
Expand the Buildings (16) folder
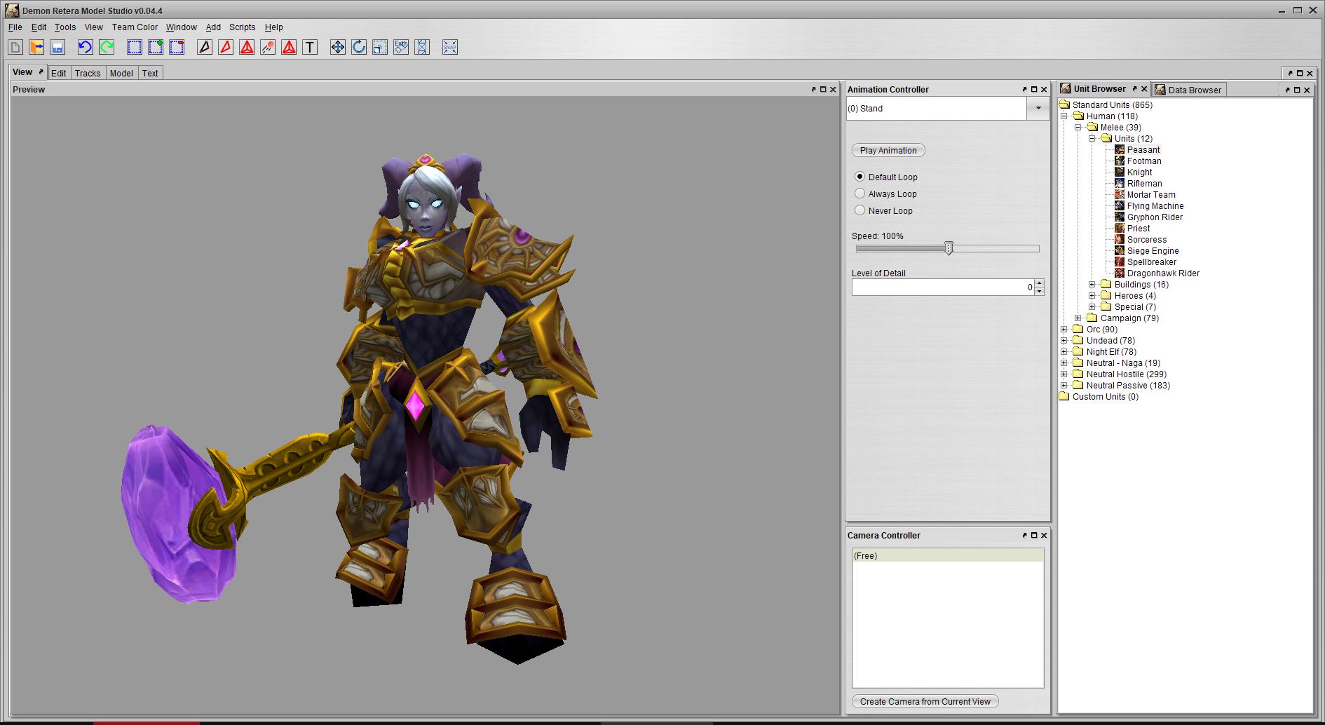pos(1092,284)
